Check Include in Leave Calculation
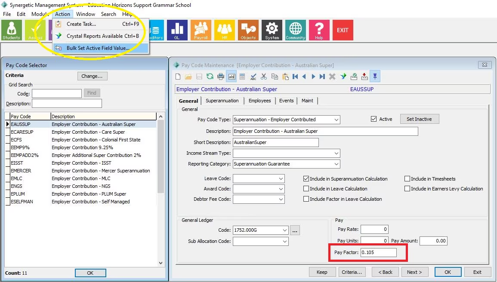497x282 pixels. (x=306, y=189)
